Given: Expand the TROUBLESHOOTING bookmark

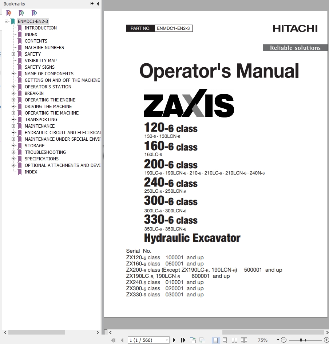Looking at the screenshot, I should coord(13,152).
